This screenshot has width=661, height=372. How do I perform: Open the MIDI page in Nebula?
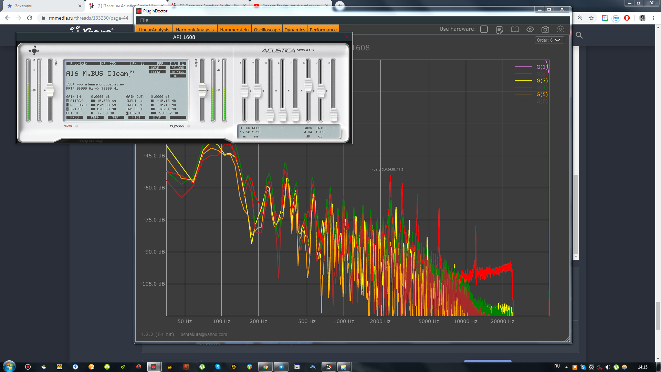pos(136,117)
